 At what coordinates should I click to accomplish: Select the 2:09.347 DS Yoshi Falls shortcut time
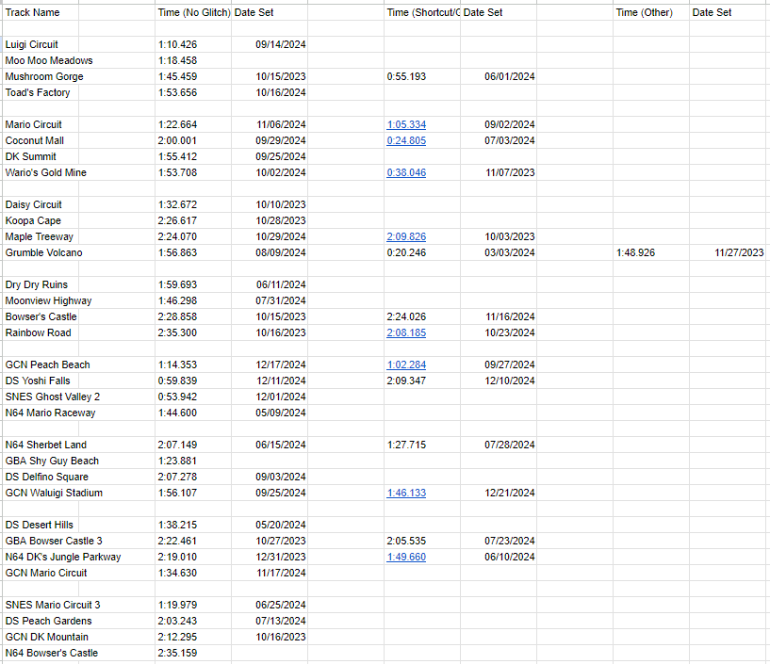[422, 381]
